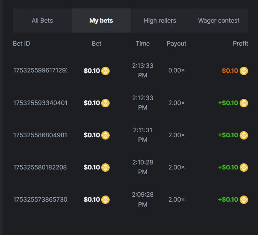Open bet ID 175325593340401
The width and height of the screenshot is (258, 235).
(40, 103)
